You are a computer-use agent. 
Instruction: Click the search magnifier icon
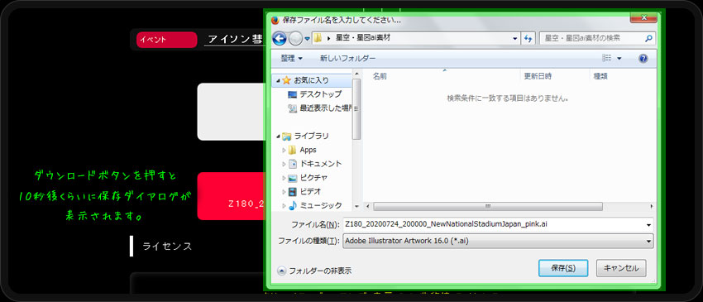(648, 39)
